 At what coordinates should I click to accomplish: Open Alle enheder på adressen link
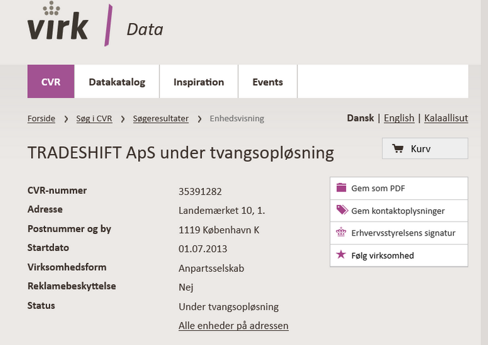pyautogui.click(x=233, y=326)
